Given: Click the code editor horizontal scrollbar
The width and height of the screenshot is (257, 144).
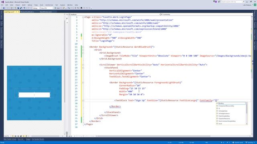Looking at the screenshot, I should pyautogui.click(x=154, y=136).
